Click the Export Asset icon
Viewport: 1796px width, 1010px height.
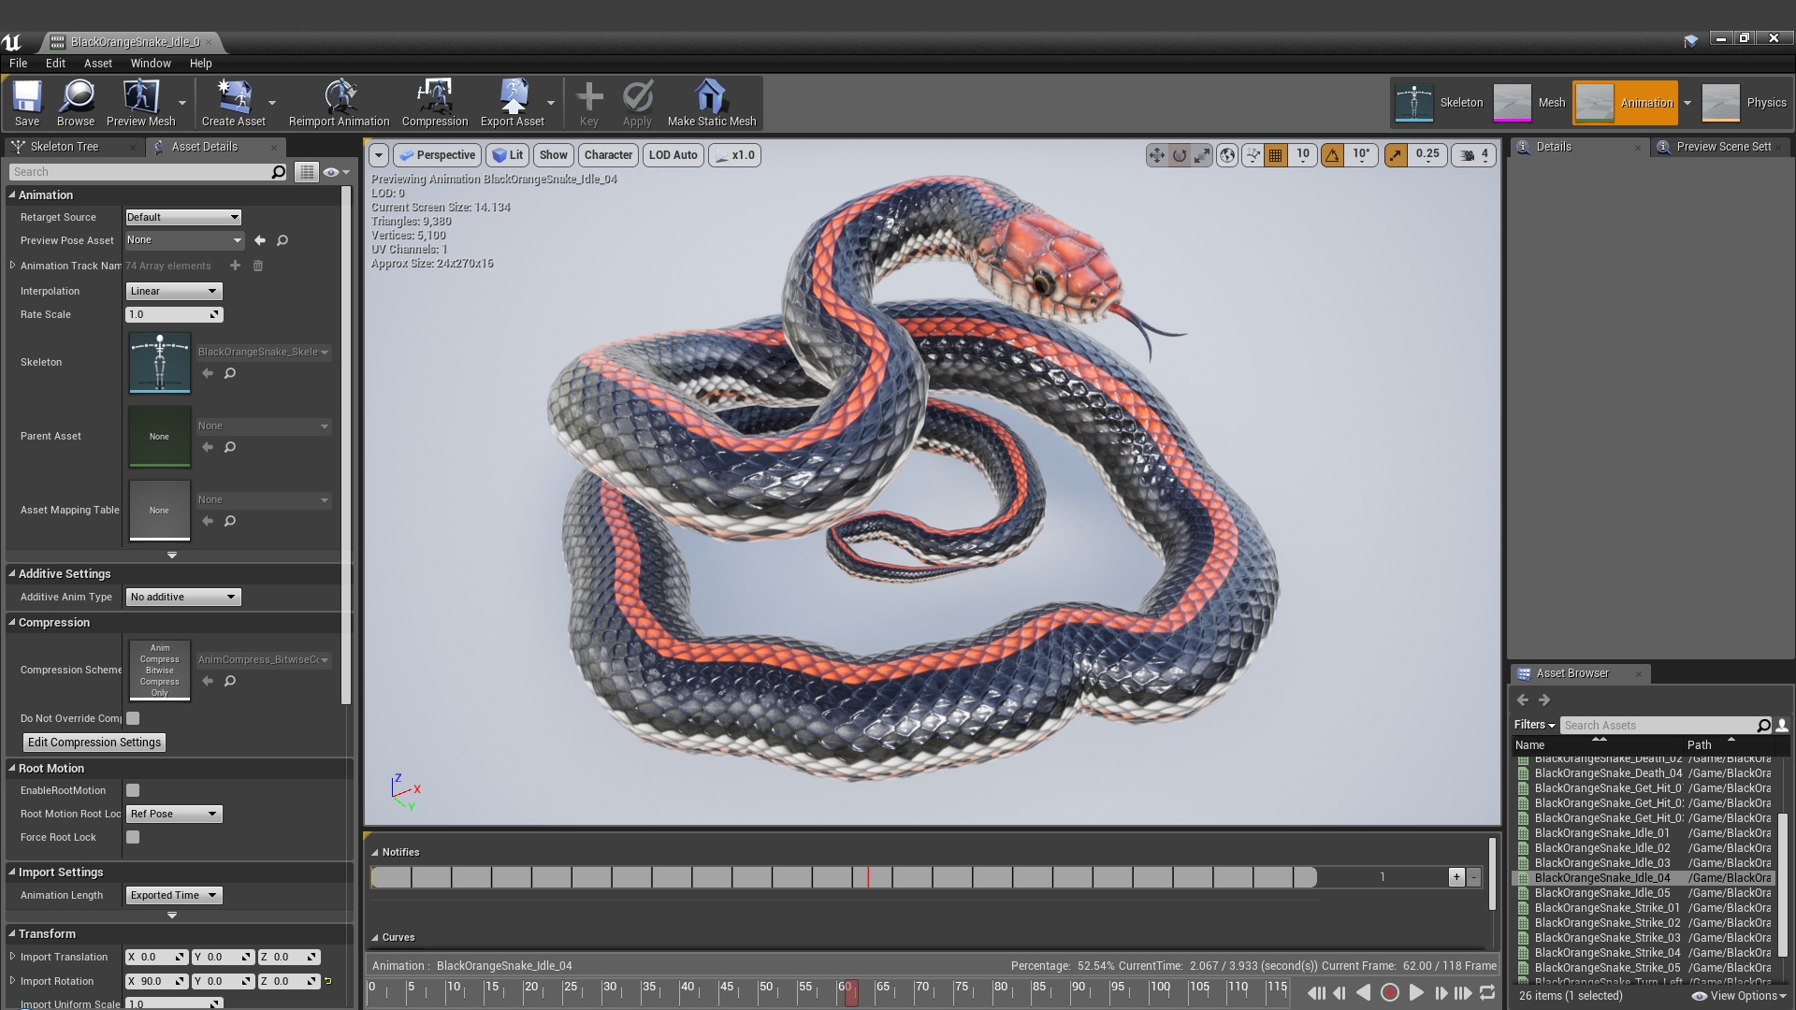click(513, 103)
